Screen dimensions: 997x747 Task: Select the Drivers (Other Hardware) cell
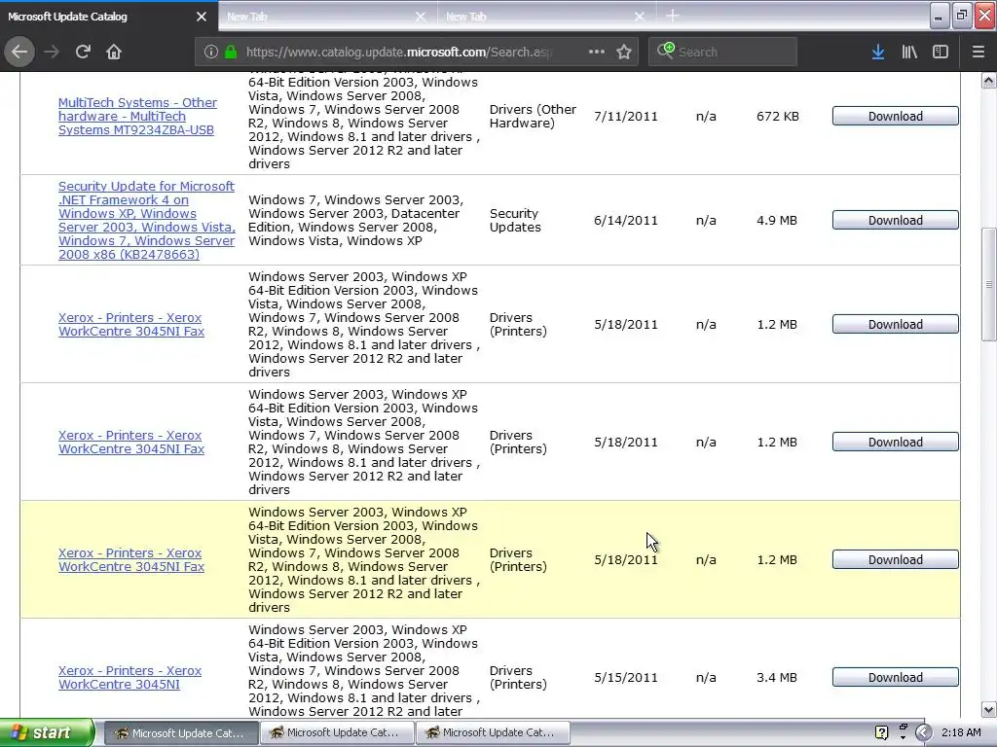click(533, 117)
